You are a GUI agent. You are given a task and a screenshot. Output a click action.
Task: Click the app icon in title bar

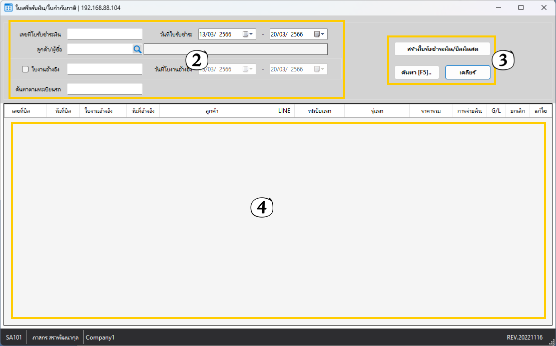[x=9, y=8]
